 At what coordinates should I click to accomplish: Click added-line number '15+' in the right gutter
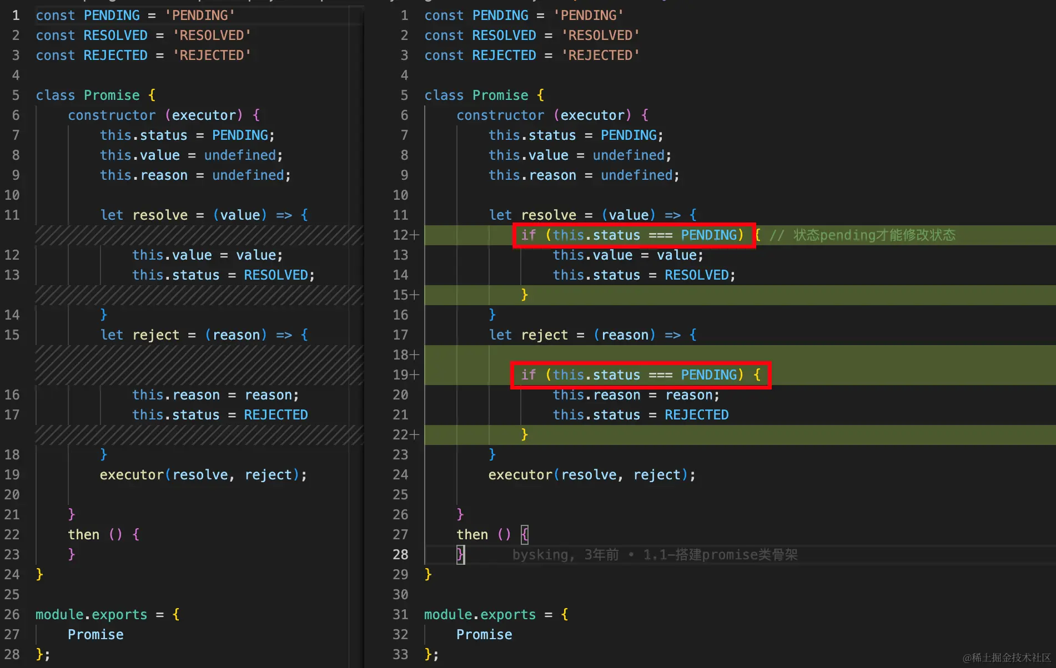point(406,295)
